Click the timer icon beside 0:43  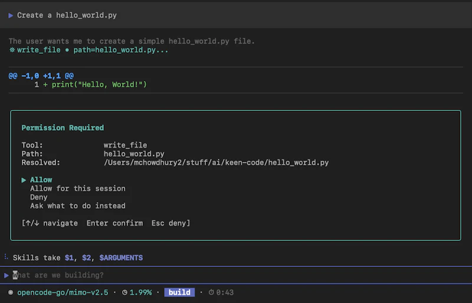(211, 292)
